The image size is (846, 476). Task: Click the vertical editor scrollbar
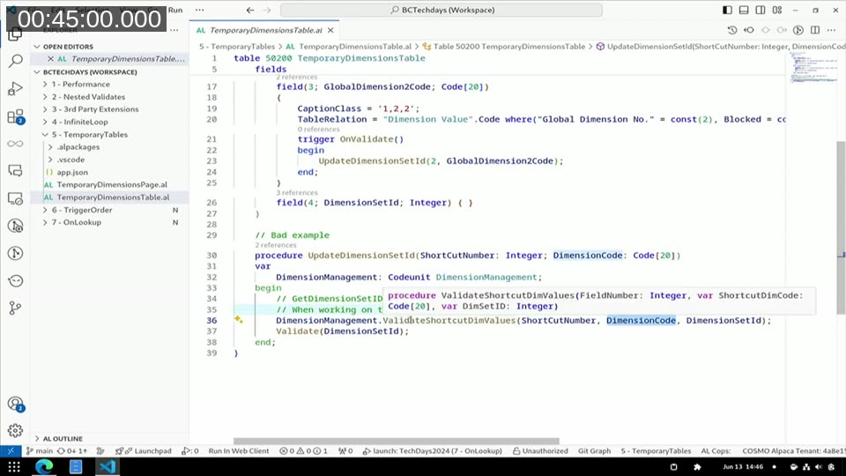pyautogui.click(x=841, y=227)
